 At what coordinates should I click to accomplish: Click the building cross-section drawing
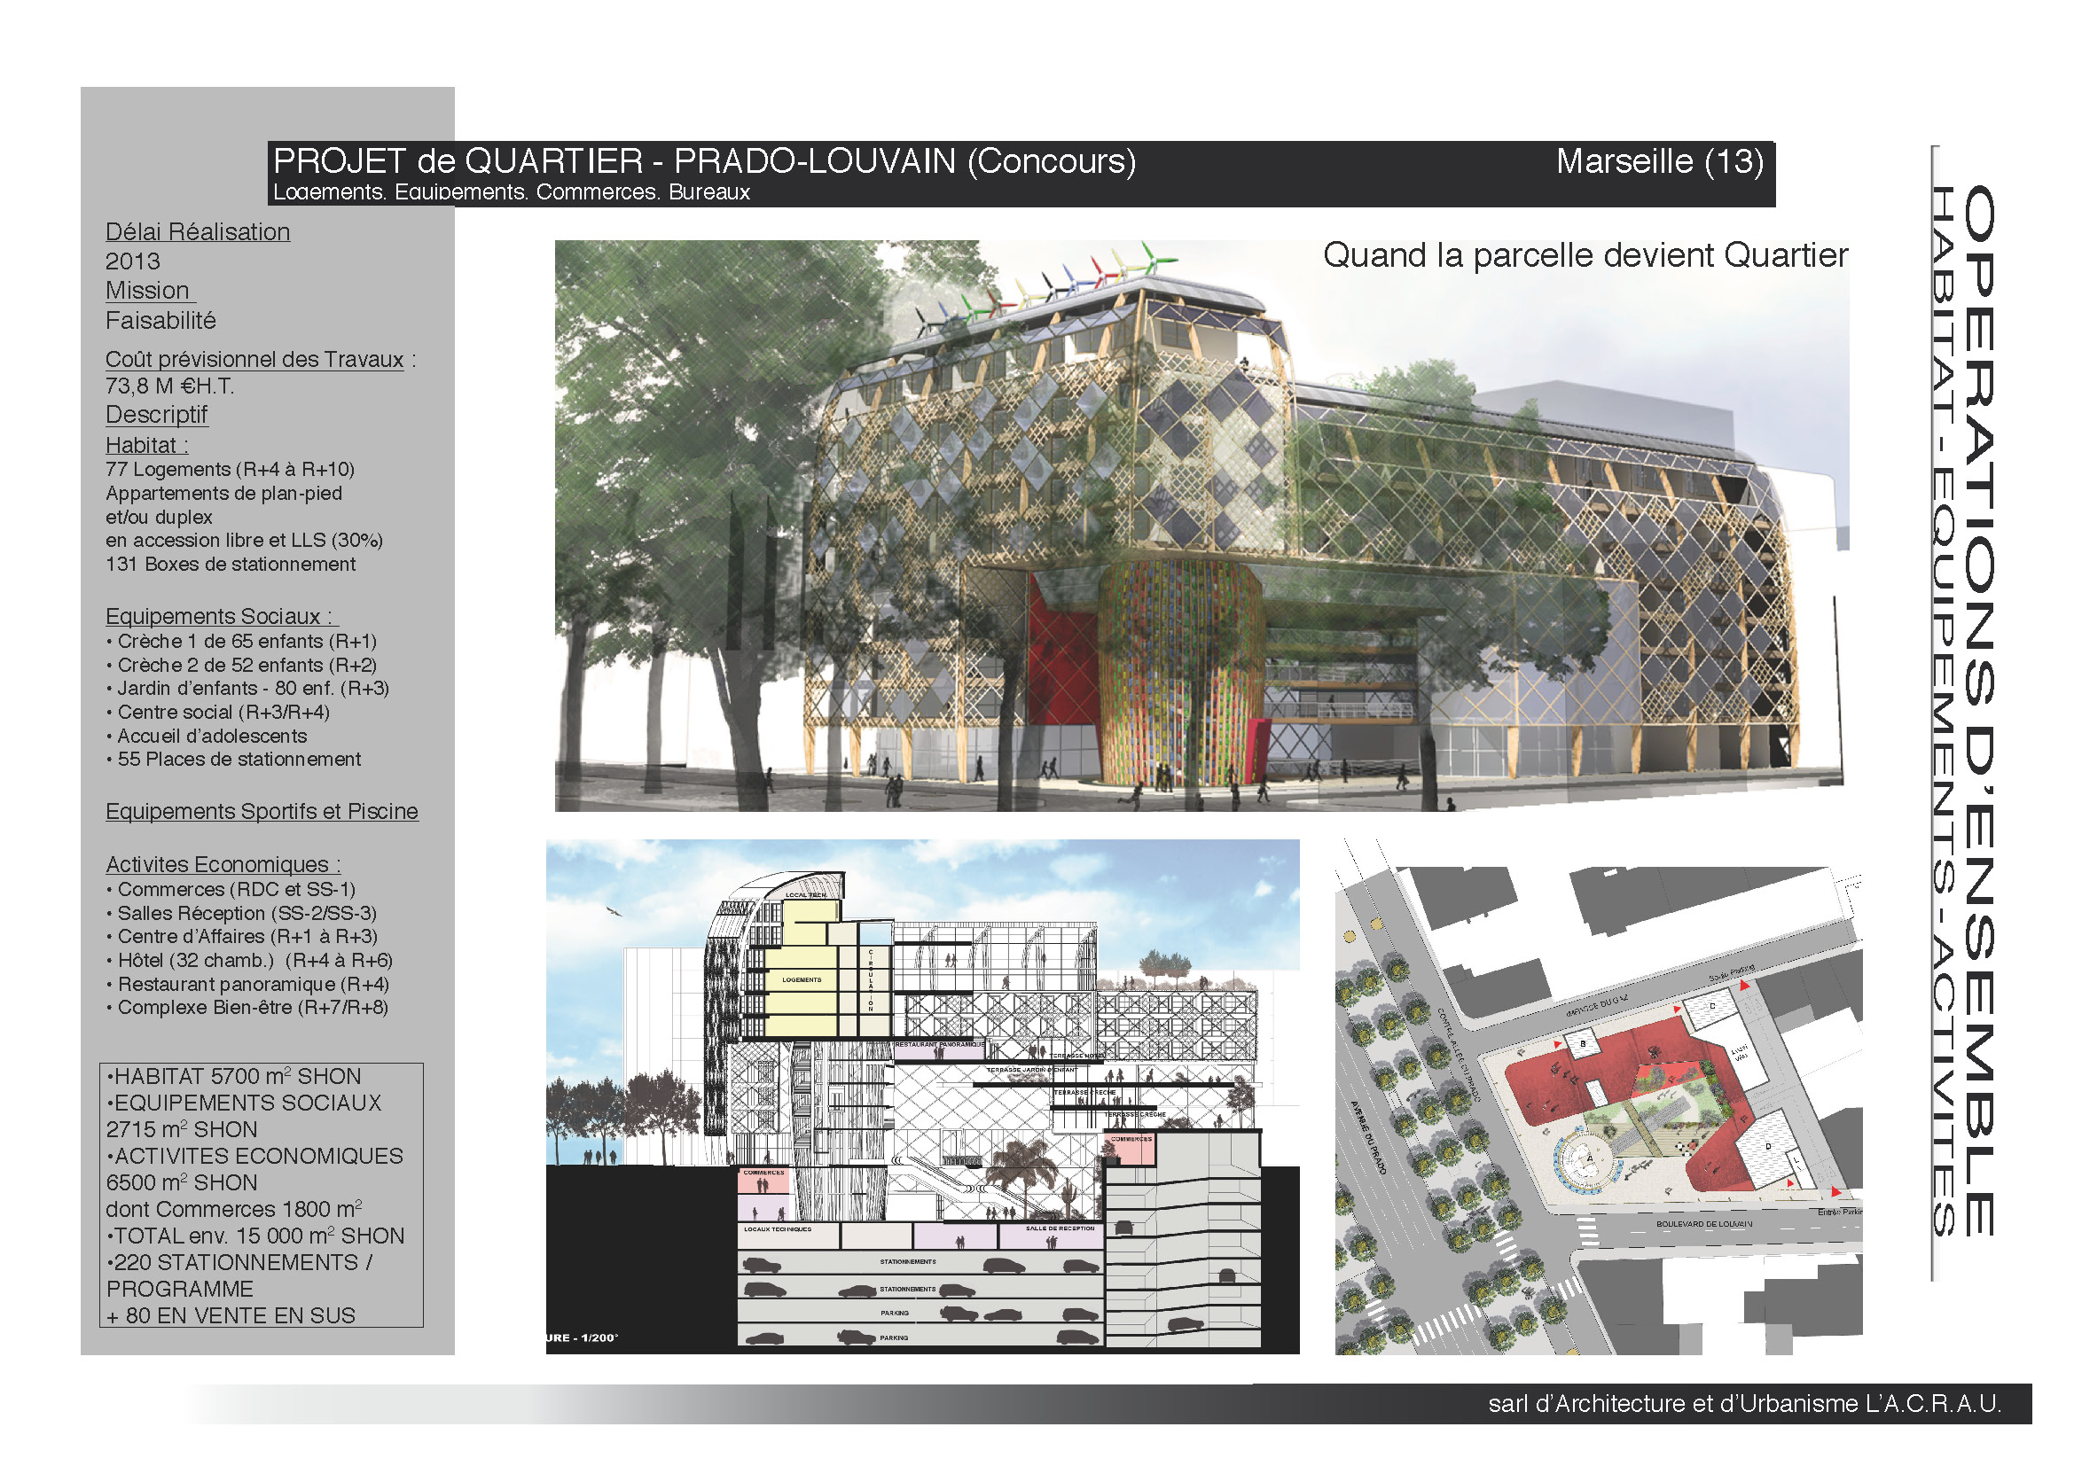pyautogui.click(x=921, y=1096)
